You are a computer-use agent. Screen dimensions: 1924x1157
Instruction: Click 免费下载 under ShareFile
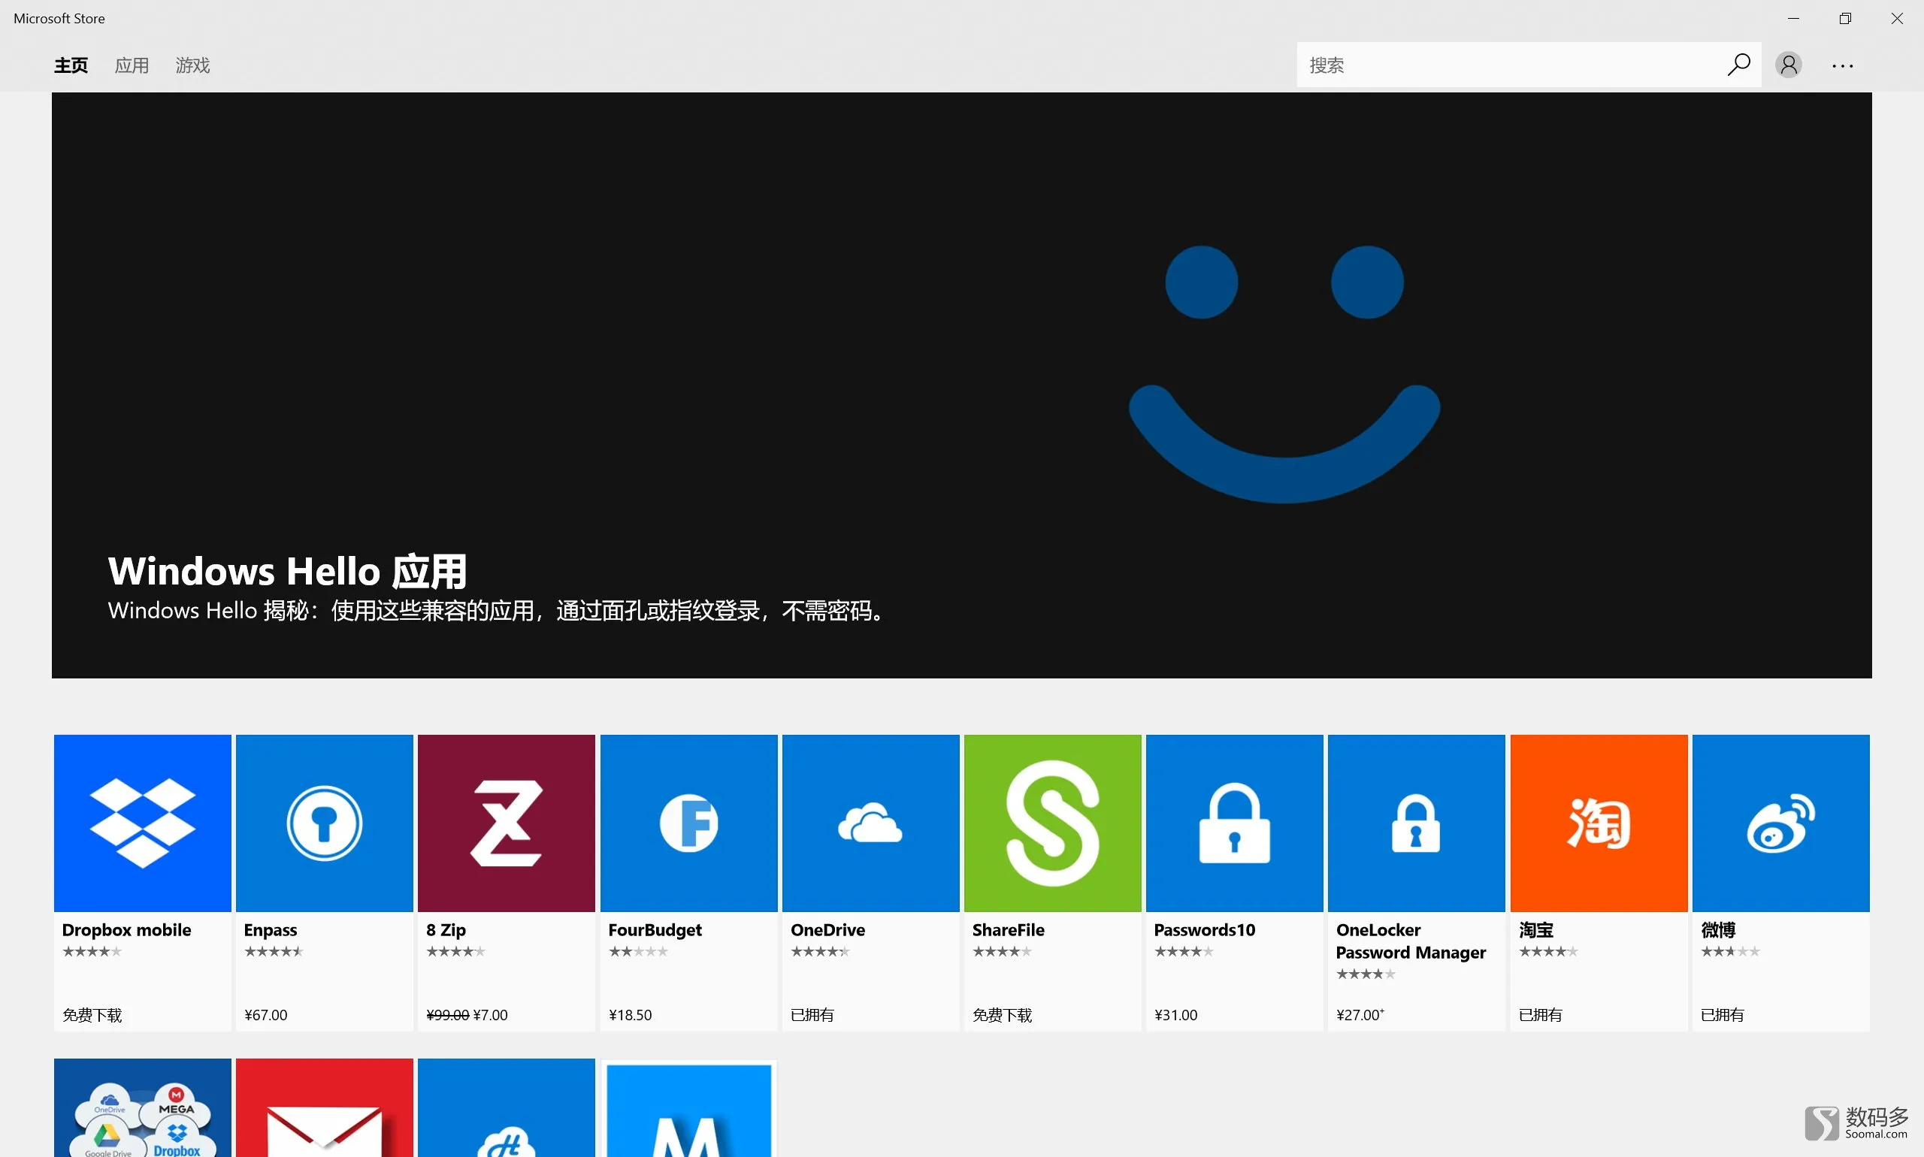tap(1002, 1015)
